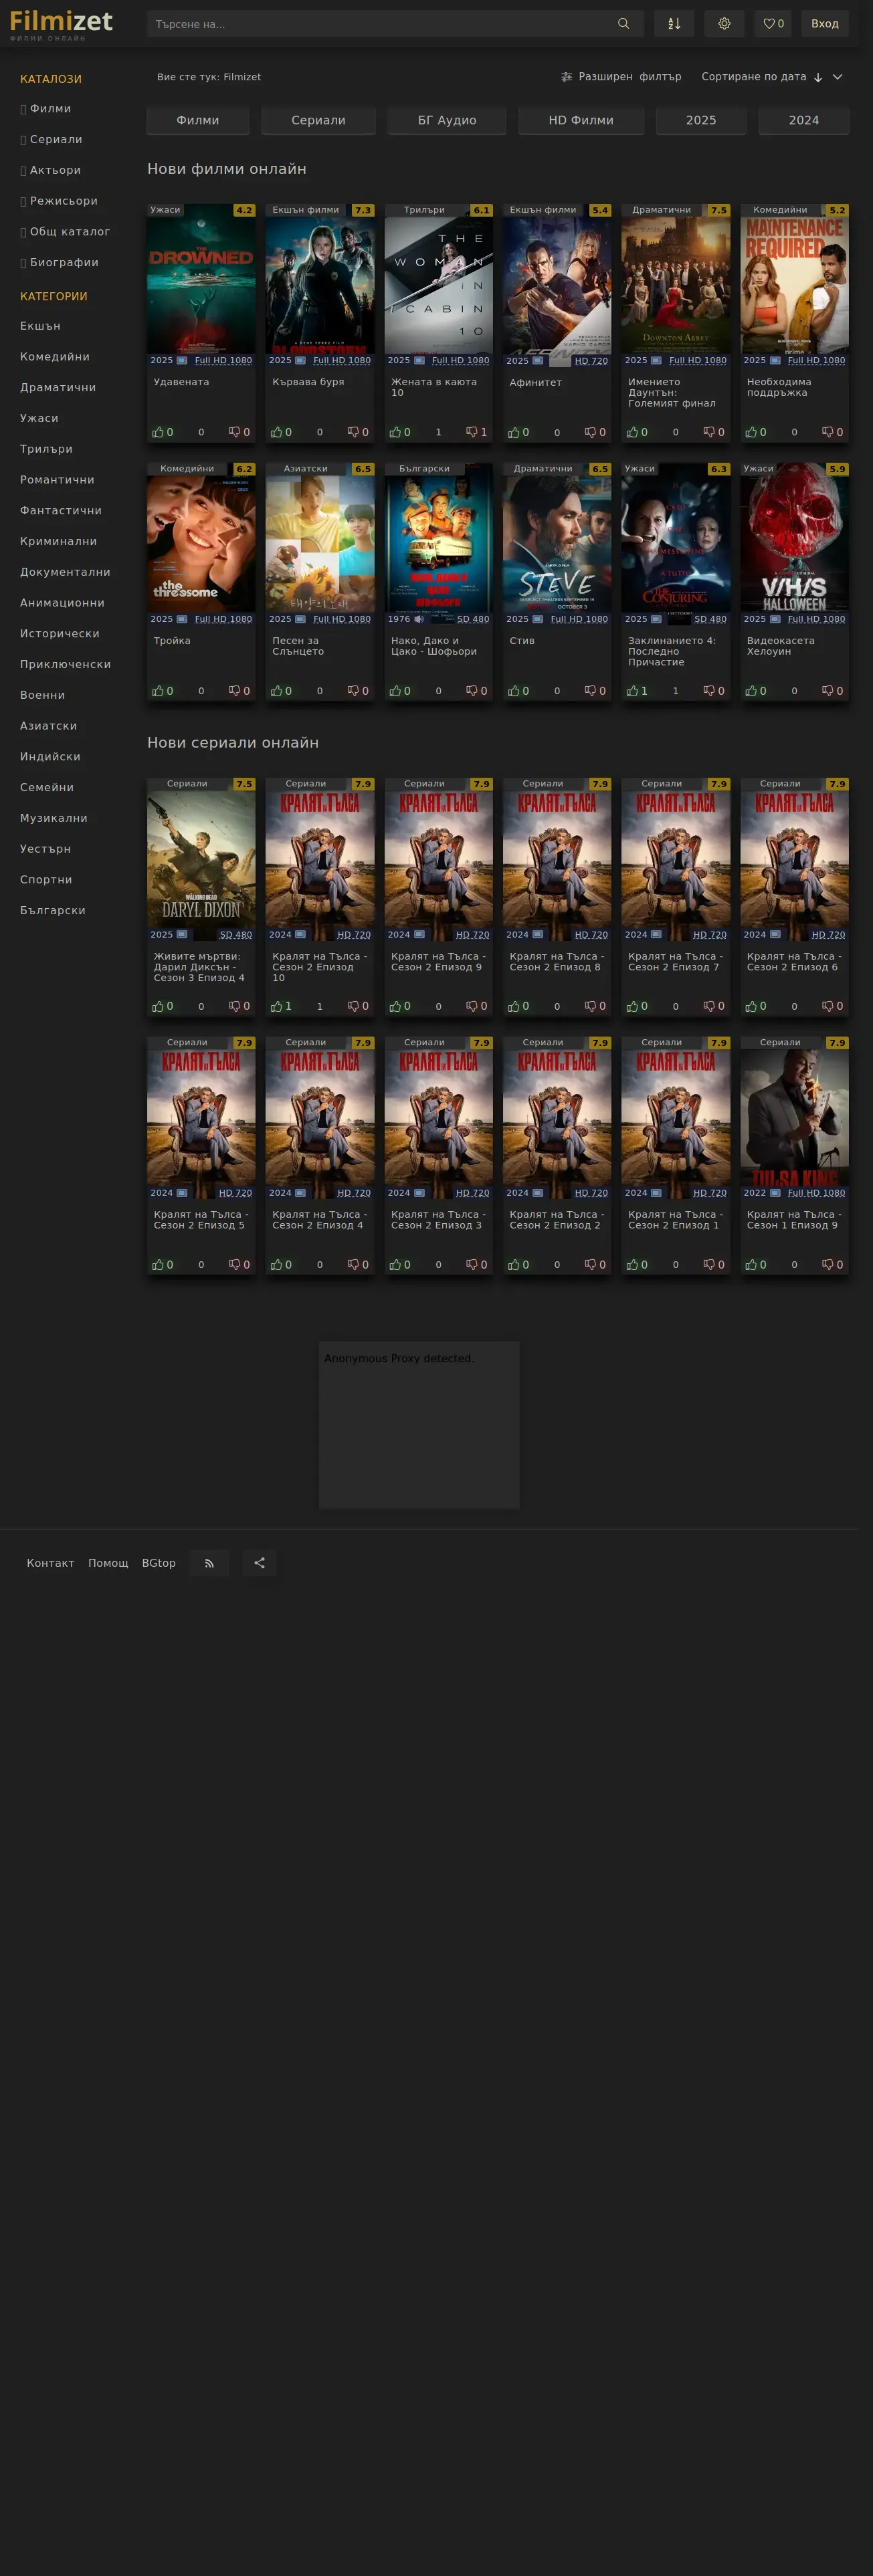Select the БГ Аудио tab
Viewport: 873px width, 2576px height.
(447, 120)
